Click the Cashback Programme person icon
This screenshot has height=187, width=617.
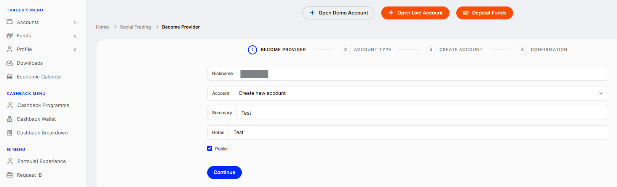[x=10, y=105]
